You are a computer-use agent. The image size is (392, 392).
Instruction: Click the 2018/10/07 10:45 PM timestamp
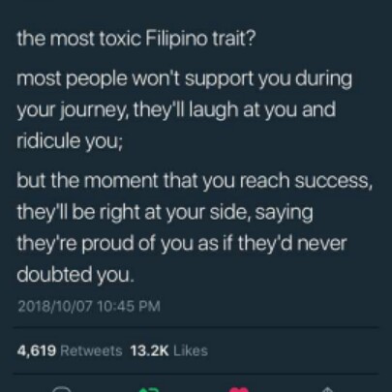(x=89, y=306)
